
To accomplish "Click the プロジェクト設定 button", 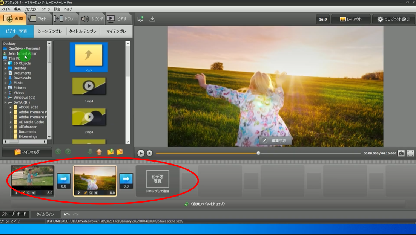I will (394, 19).
